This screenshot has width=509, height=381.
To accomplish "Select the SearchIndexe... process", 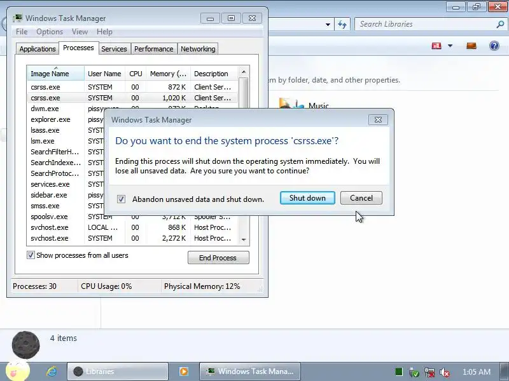I will [x=66, y=163].
